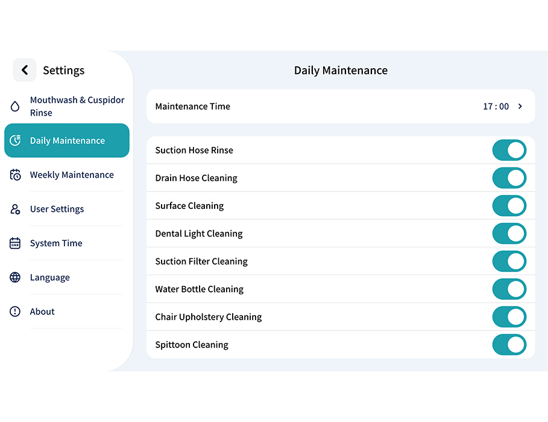Click the System Time calendar icon

pos(16,244)
